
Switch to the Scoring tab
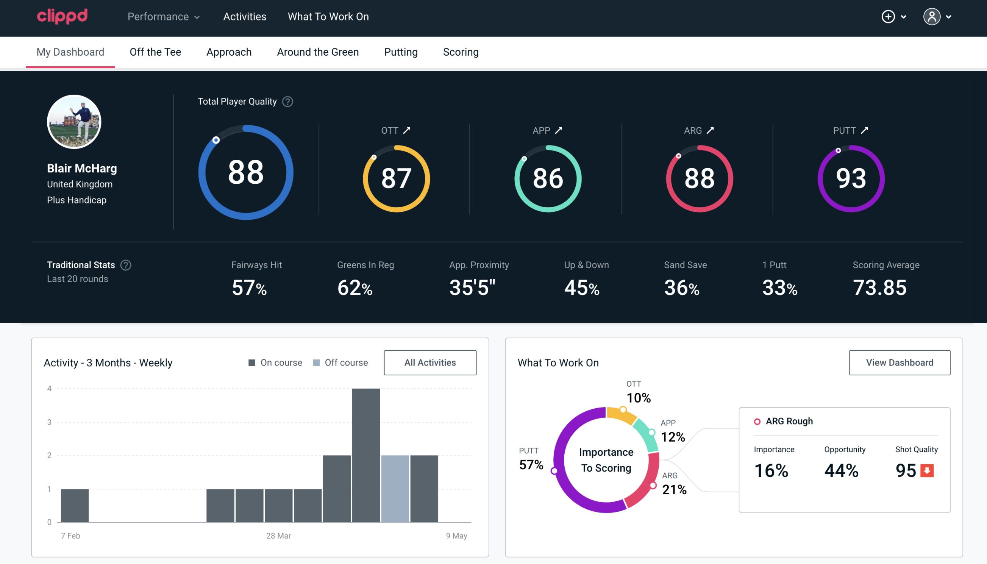[461, 52]
